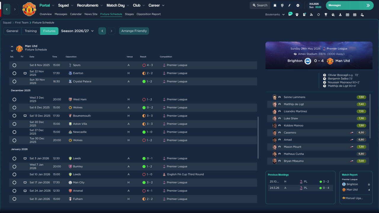Image resolution: width=379 pixels, height=213 pixels.
Task: Open the Season 2026/27 dropdown
Action: [x=77, y=31]
